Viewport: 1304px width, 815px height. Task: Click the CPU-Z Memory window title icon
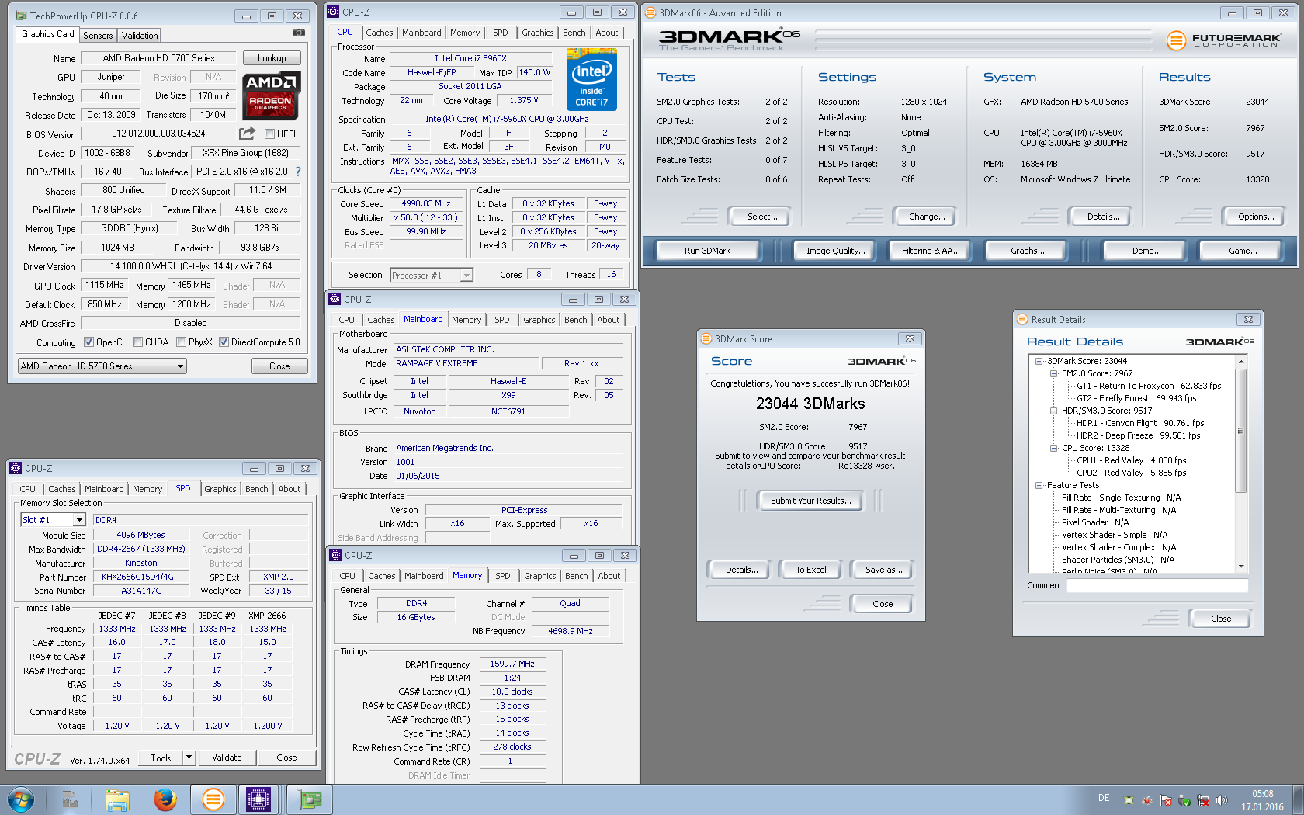(335, 555)
